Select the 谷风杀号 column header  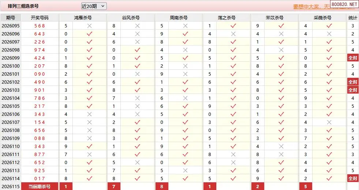click(x=131, y=18)
